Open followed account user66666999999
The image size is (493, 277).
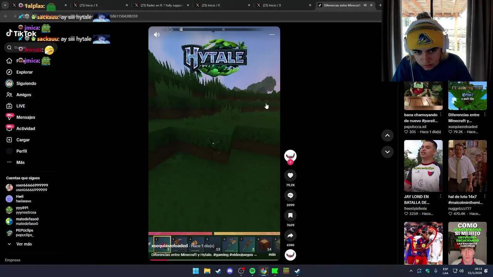(x=27, y=187)
